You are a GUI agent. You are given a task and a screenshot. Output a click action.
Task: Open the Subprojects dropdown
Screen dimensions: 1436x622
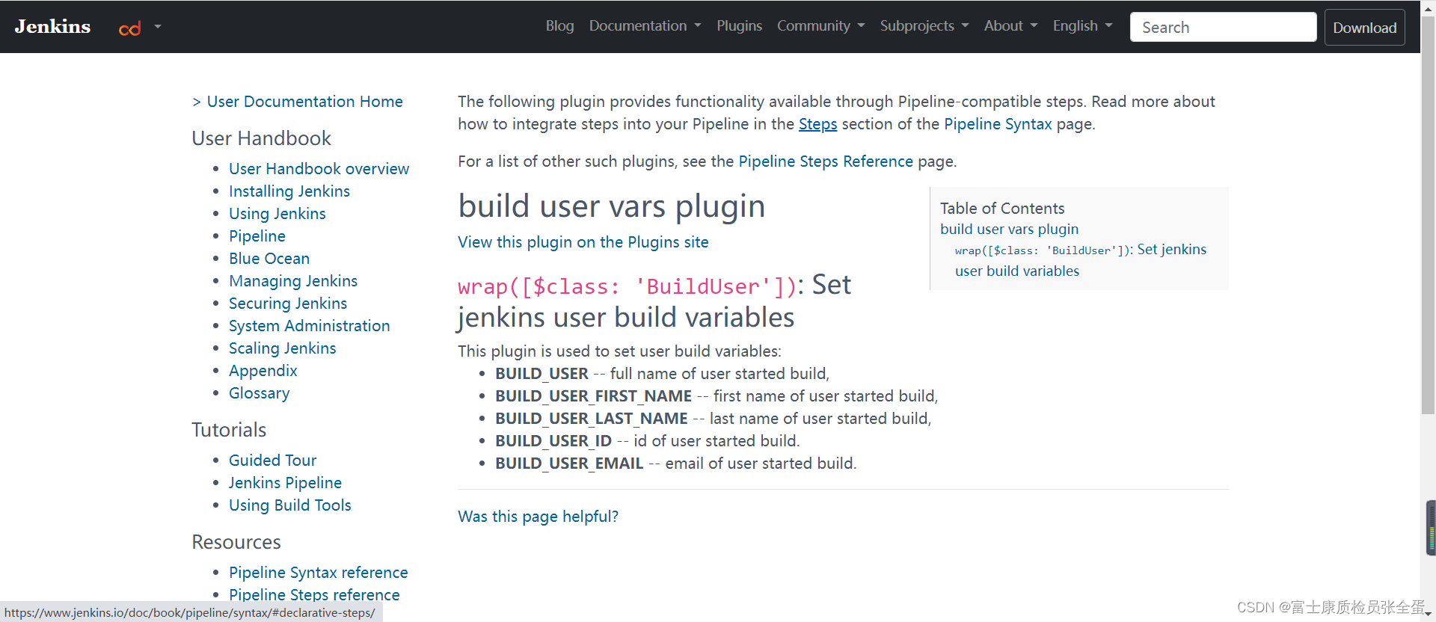pos(924,26)
